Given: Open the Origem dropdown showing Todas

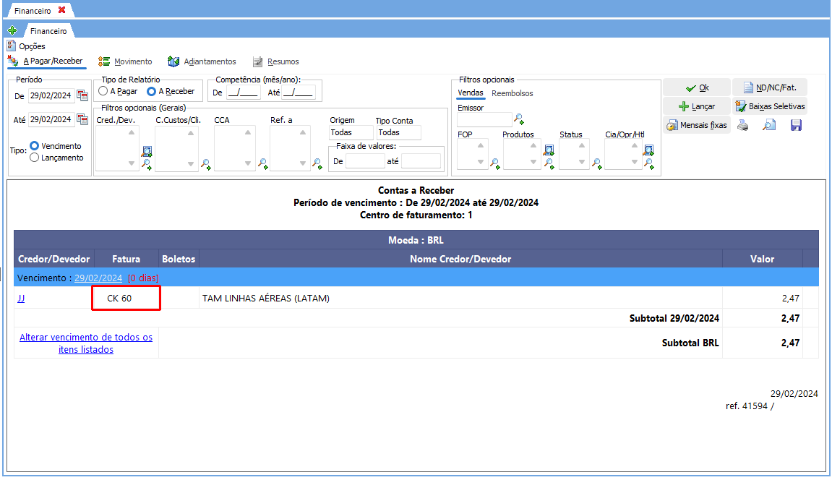Looking at the screenshot, I should pos(351,132).
